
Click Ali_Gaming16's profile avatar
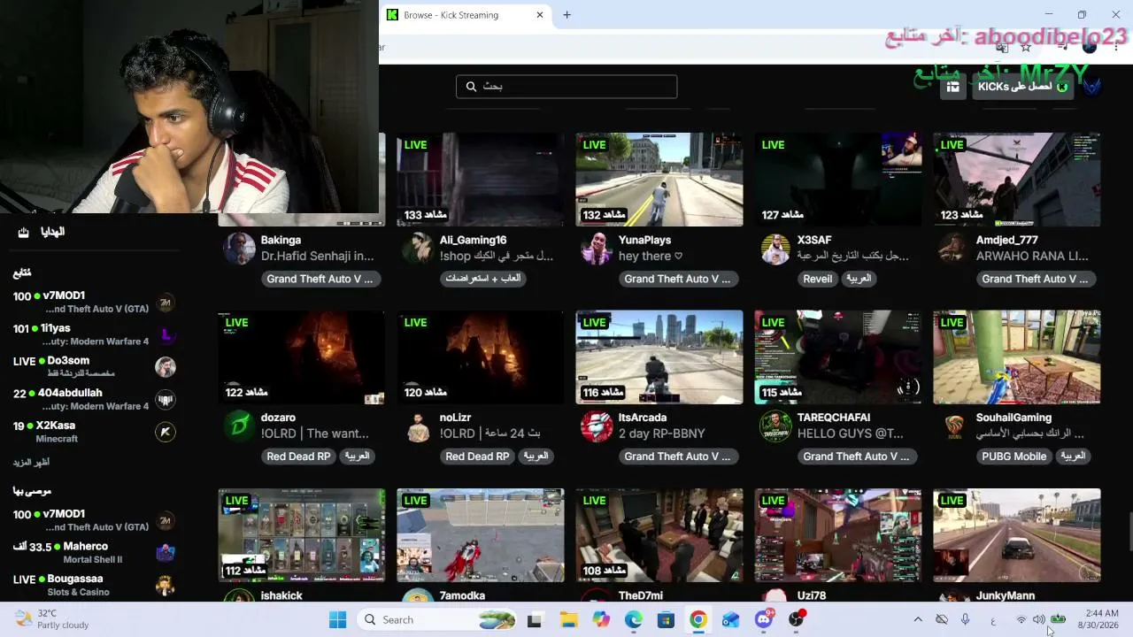[x=418, y=249]
